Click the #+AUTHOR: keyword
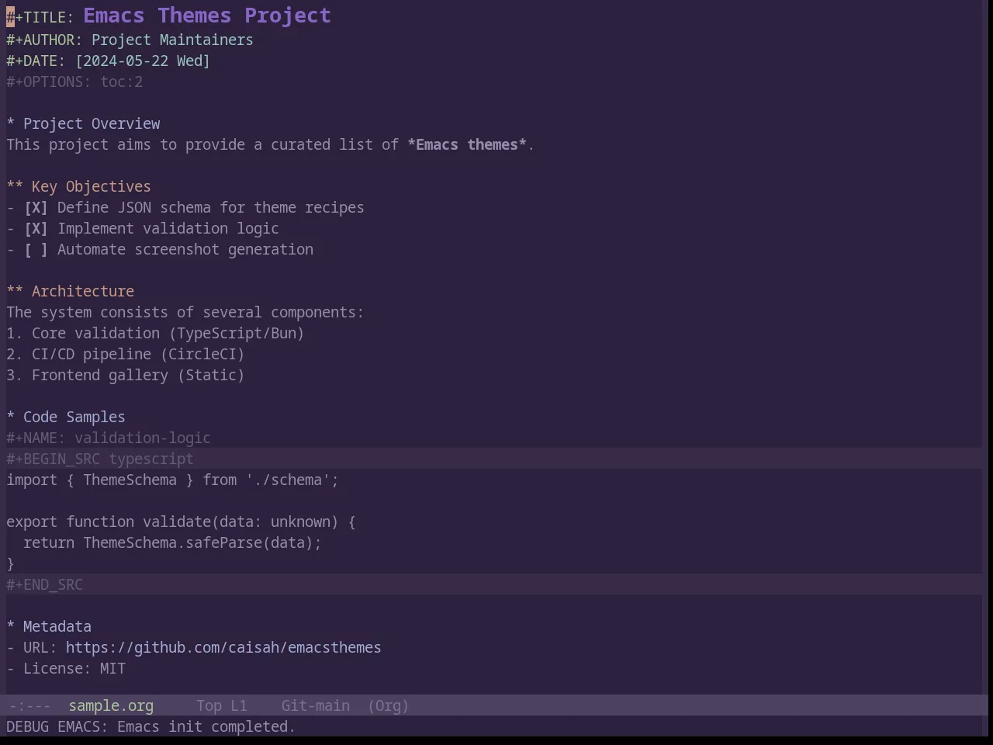 [44, 40]
